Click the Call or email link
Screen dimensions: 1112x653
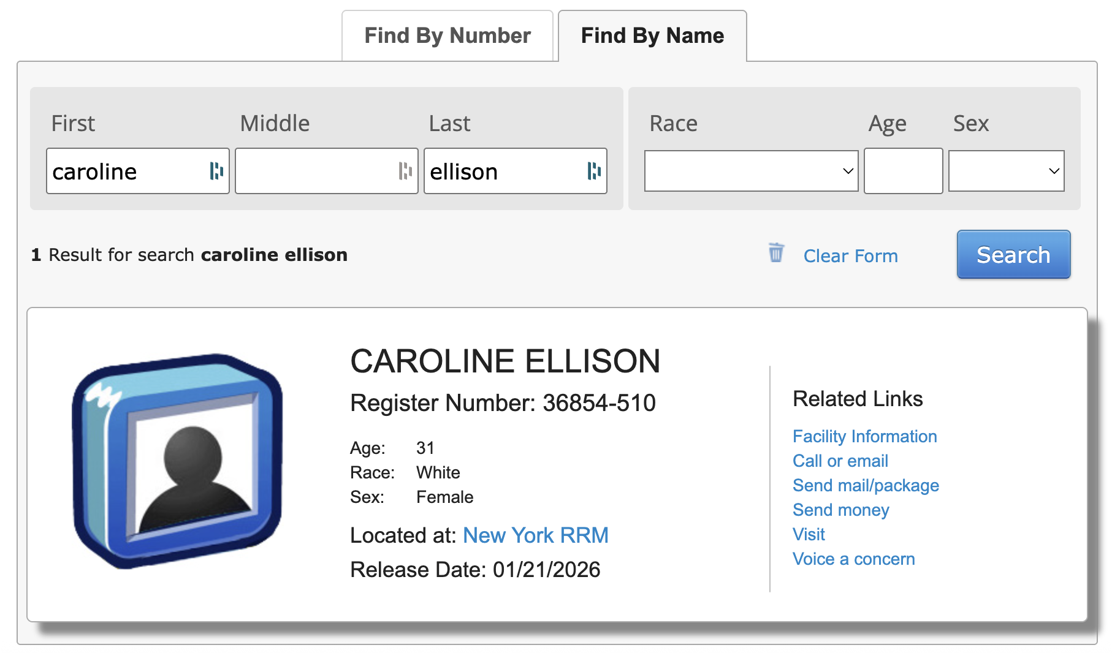coord(840,461)
